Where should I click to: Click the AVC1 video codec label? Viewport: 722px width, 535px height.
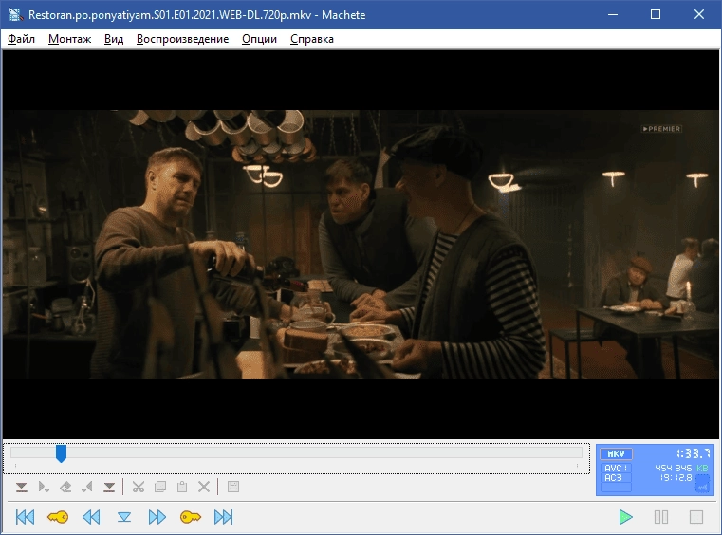pyautogui.click(x=616, y=468)
